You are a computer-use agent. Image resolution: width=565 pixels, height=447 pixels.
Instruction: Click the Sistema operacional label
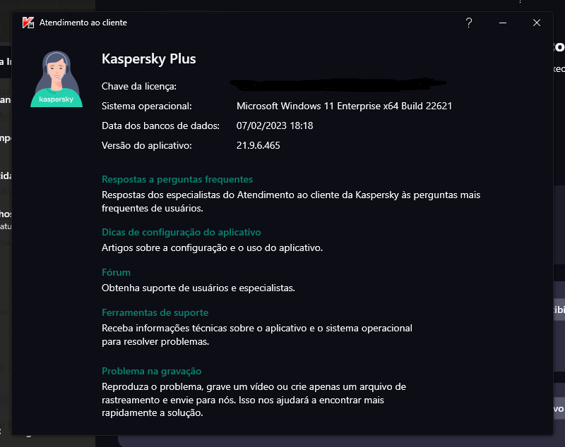pyautogui.click(x=147, y=106)
